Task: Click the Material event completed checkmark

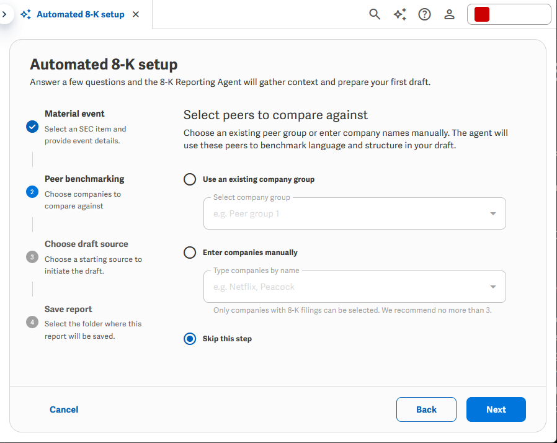Action: point(32,127)
